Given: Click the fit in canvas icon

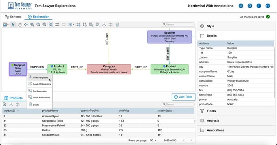Looking at the screenshot, I should coord(51,25).
